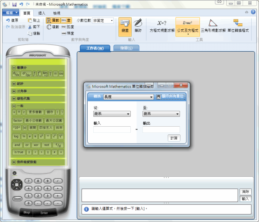The image size is (259, 222).
Task: Toggle the show all units (顯示所有單位) checkbox
Action: click(158, 97)
